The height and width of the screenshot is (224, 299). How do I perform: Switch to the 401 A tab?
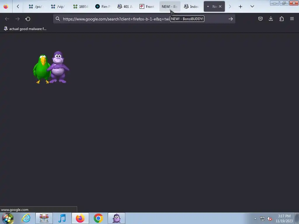[125, 7]
